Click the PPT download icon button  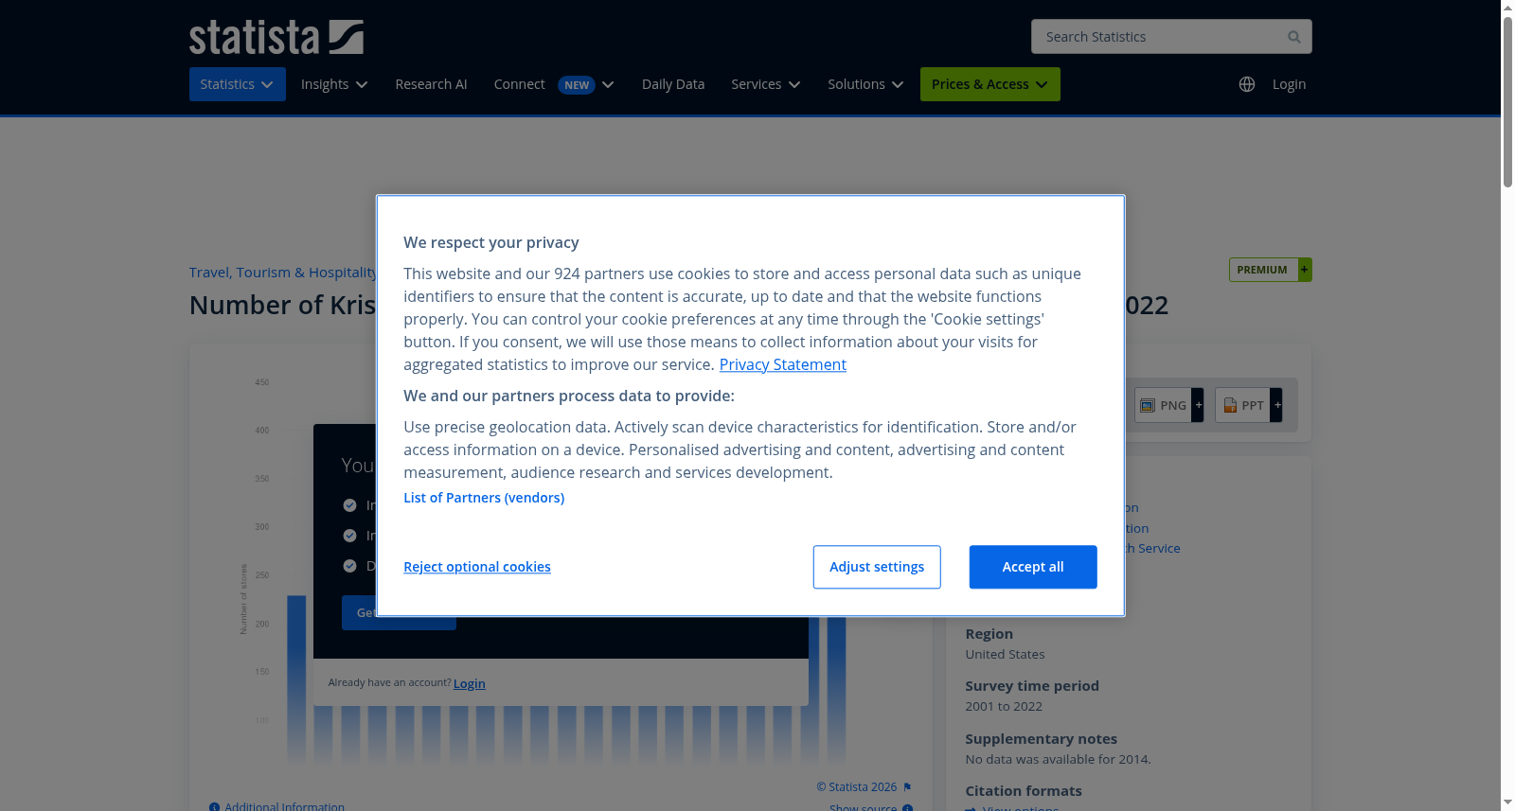click(1248, 405)
